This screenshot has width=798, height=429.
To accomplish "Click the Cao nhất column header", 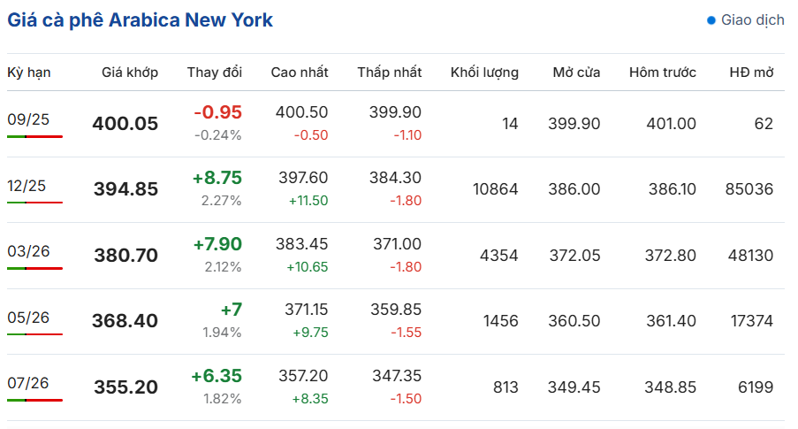I will coord(300,73).
